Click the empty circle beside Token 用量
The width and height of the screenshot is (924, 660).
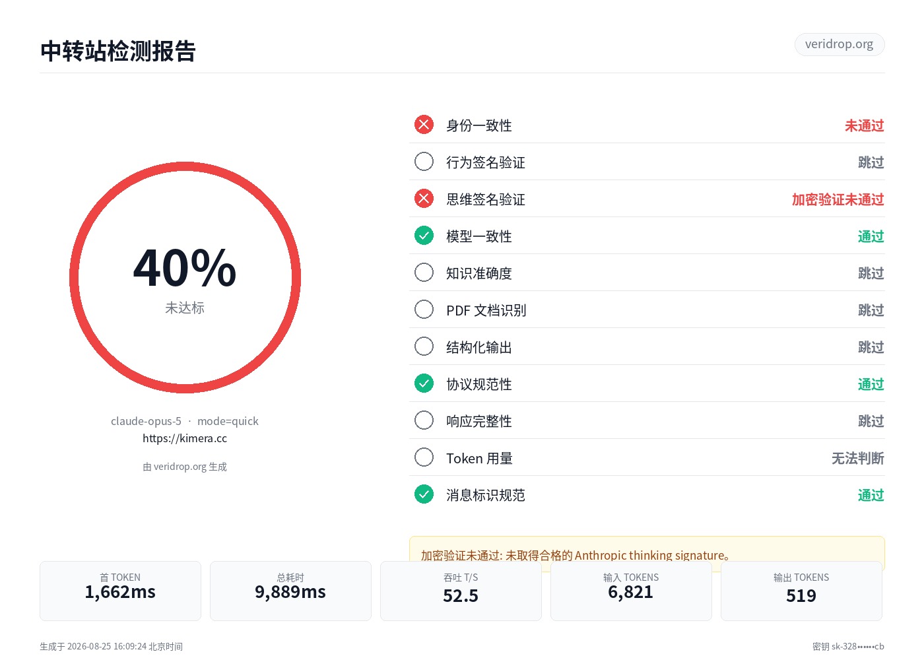[424, 457]
